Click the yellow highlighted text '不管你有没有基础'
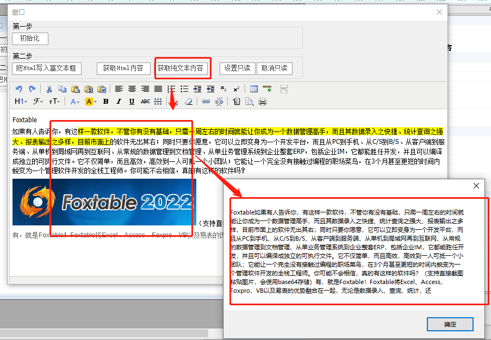The width and height of the screenshot is (491, 340). (x=143, y=131)
